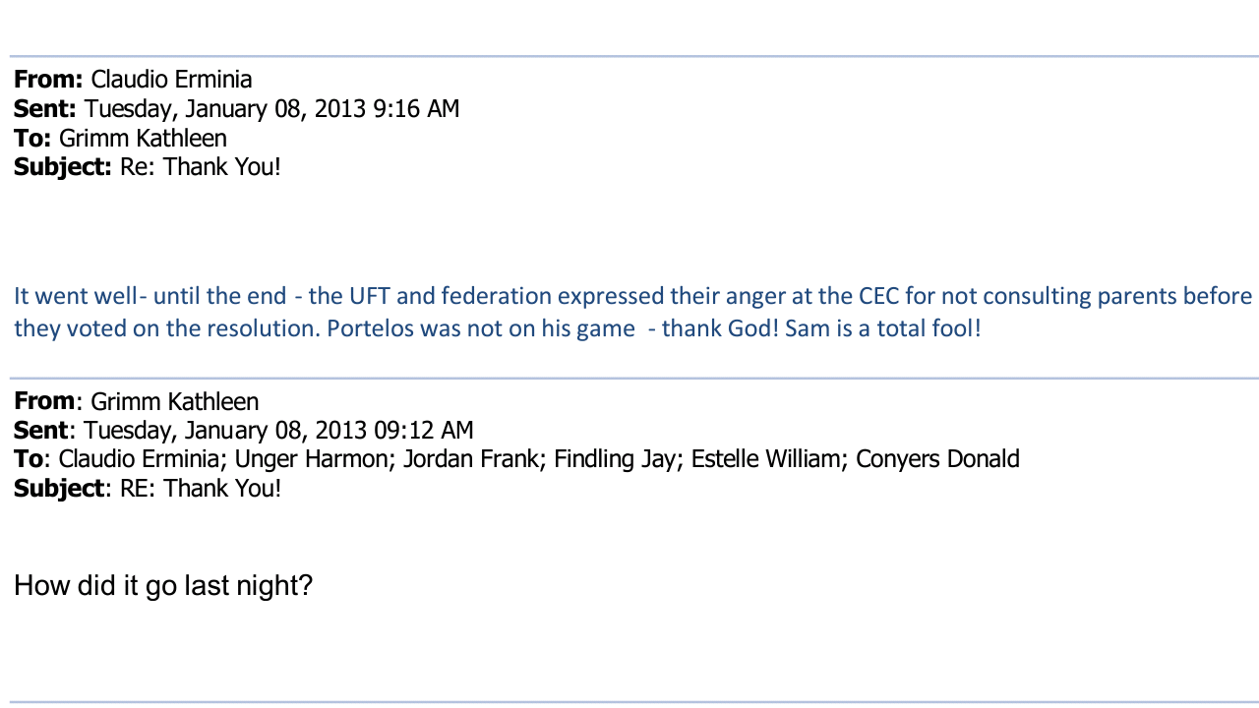1259x708 pixels.
Task: Click recipient Grimm Kathleen in first To line
Action: (143, 138)
